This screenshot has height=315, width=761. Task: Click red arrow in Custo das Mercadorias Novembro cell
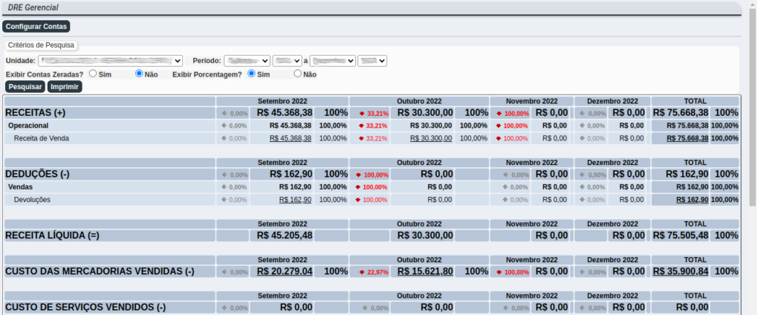(500, 273)
